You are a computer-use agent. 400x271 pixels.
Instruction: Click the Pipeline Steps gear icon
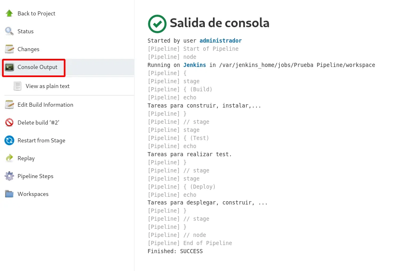9,176
